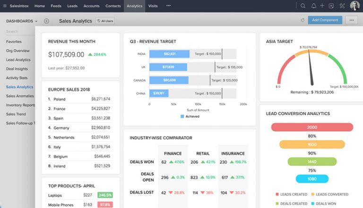Open the sticky notes icon
This screenshot has width=363, height=208.
pos(331,6)
